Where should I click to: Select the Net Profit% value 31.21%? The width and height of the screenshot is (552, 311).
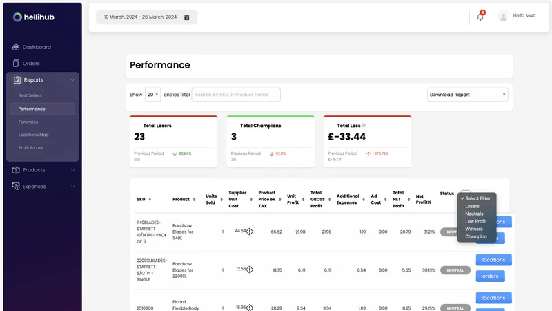click(428, 232)
